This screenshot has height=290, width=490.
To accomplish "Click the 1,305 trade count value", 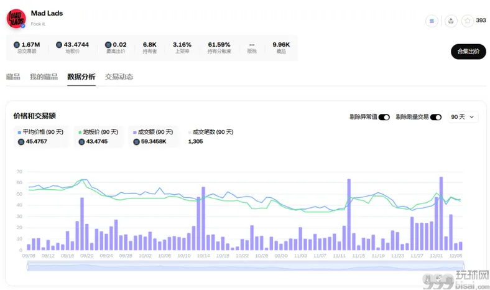I will 195,142.
